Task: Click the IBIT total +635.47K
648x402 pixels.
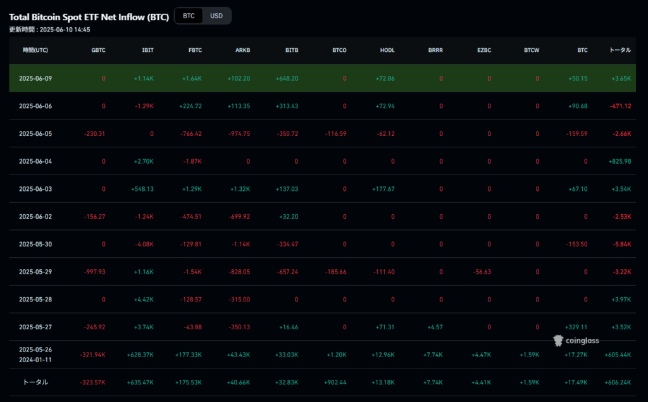Action: (140, 382)
